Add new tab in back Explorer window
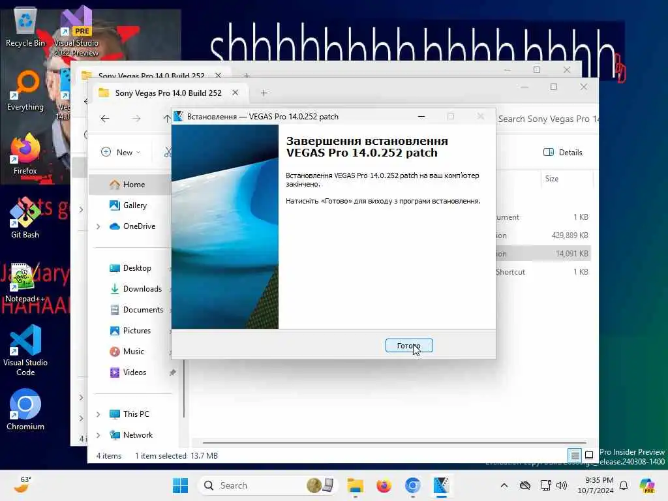This screenshot has height=501, width=668. pyautogui.click(x=247, y=76)
